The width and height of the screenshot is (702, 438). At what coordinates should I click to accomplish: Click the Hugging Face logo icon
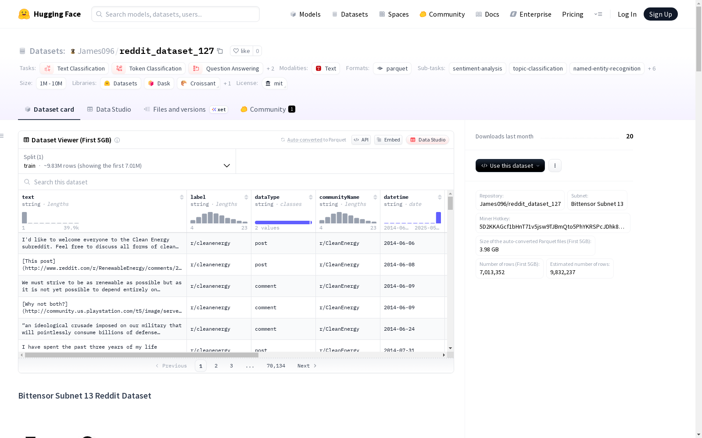(24, 14)
